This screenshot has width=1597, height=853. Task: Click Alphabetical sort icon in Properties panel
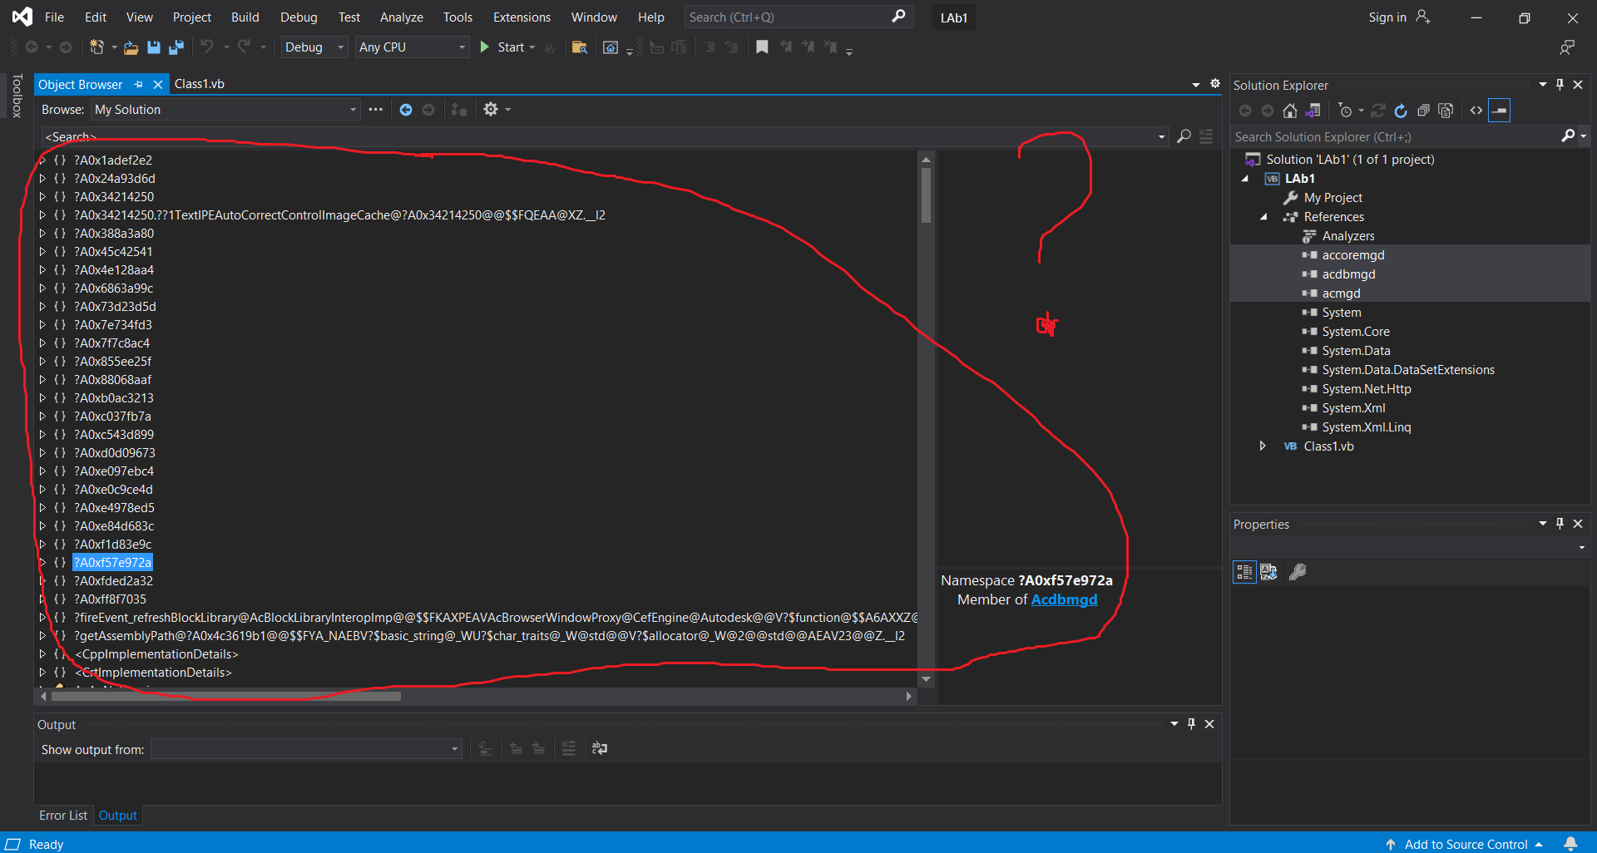(1268, 572)
